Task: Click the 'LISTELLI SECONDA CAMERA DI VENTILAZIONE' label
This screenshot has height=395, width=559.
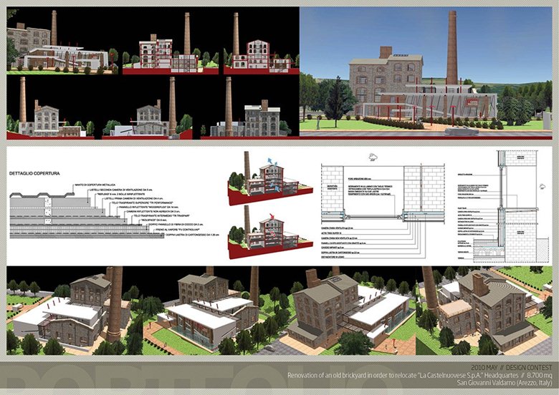Action: pos(121,190)
